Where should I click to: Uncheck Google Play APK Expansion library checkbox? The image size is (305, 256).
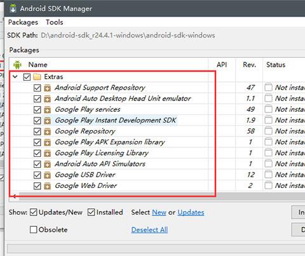37,142
